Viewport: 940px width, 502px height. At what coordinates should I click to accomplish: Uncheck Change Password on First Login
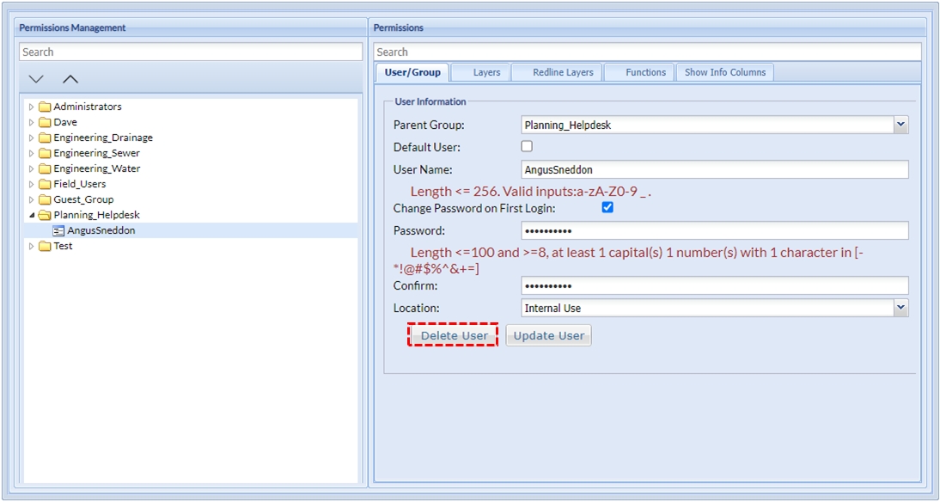coord(607,208)
